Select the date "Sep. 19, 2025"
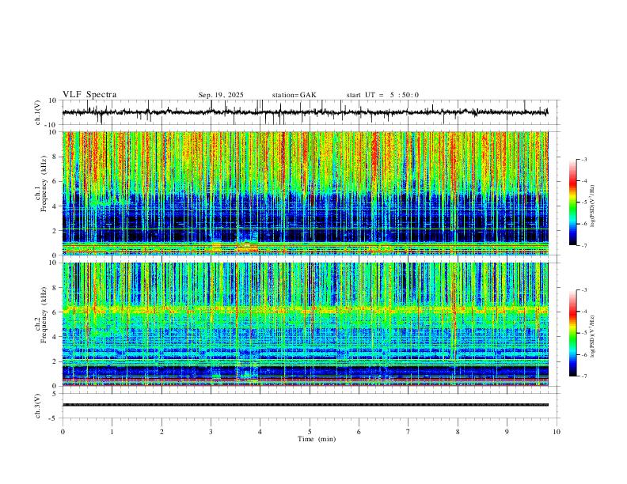The width and height of the screenshot is (627, 484). click(221, 95)
